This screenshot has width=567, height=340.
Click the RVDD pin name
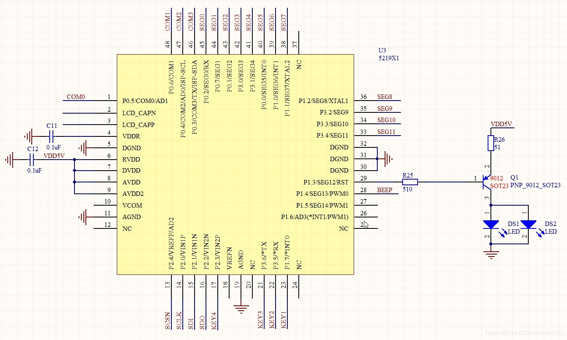point(131,159)
